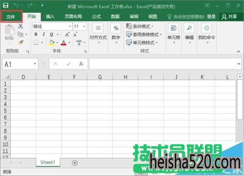Open the 文件 (File) tab
The height and width of the screenshot is (176, 244).
pyautogui.click(x=11, y=17)
